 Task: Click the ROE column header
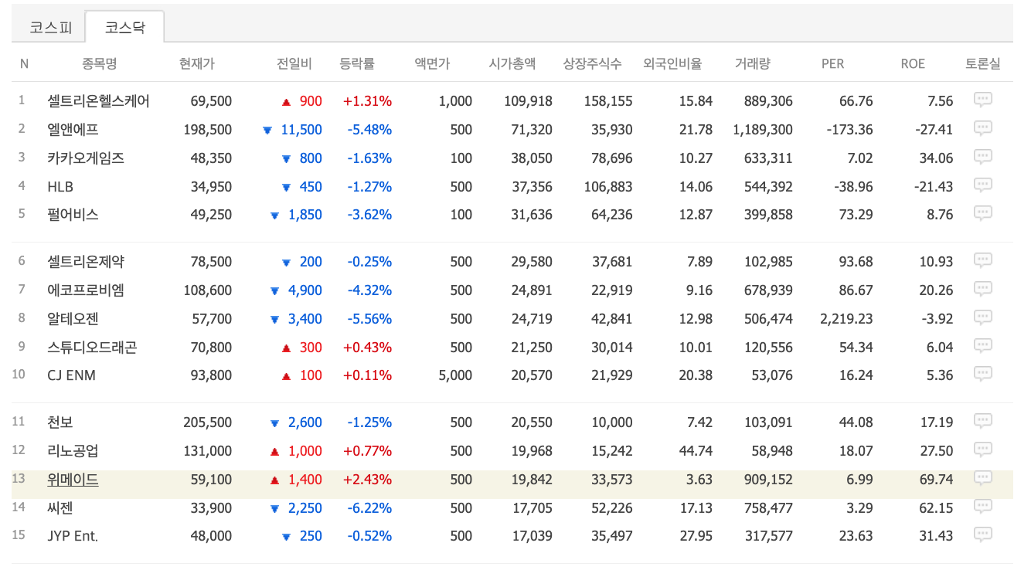(x=913, y=63)
